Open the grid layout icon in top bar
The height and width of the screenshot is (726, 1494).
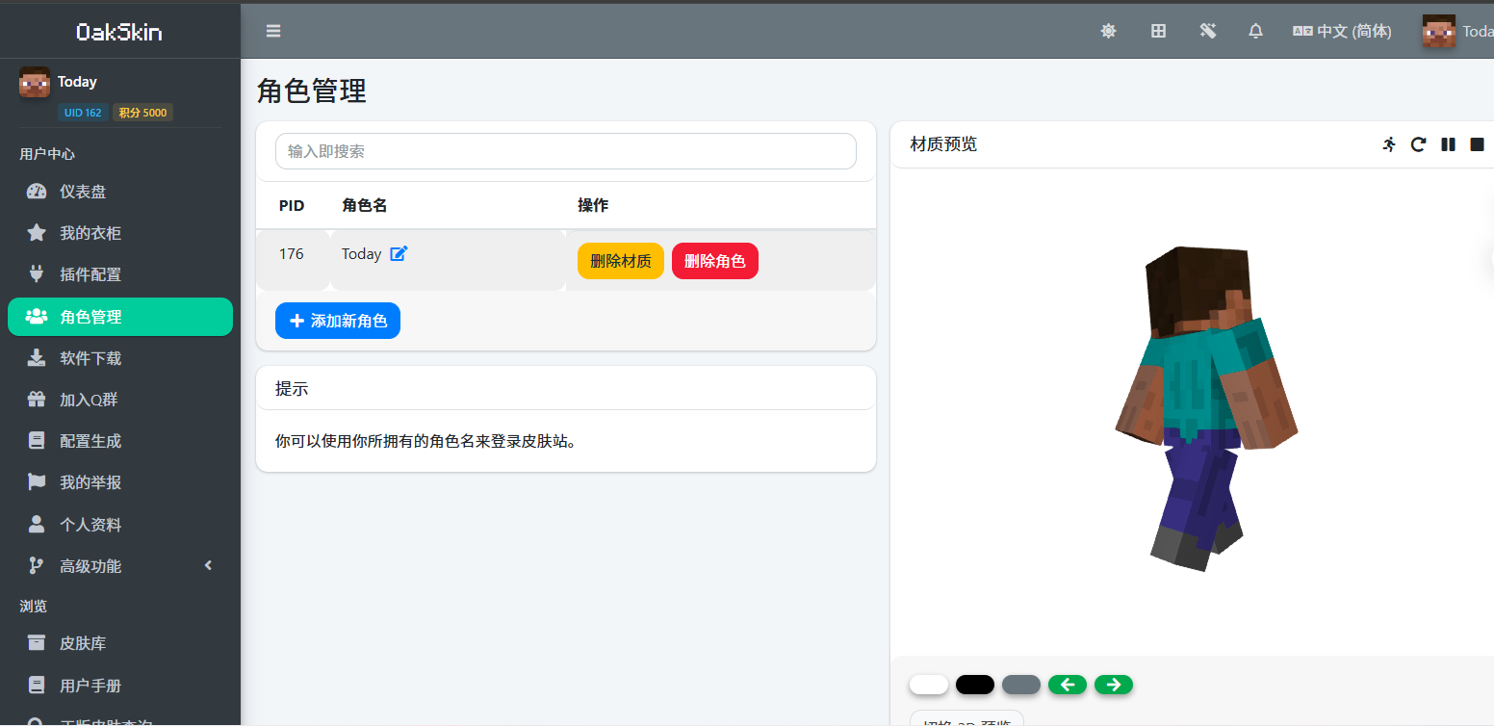1159,31
